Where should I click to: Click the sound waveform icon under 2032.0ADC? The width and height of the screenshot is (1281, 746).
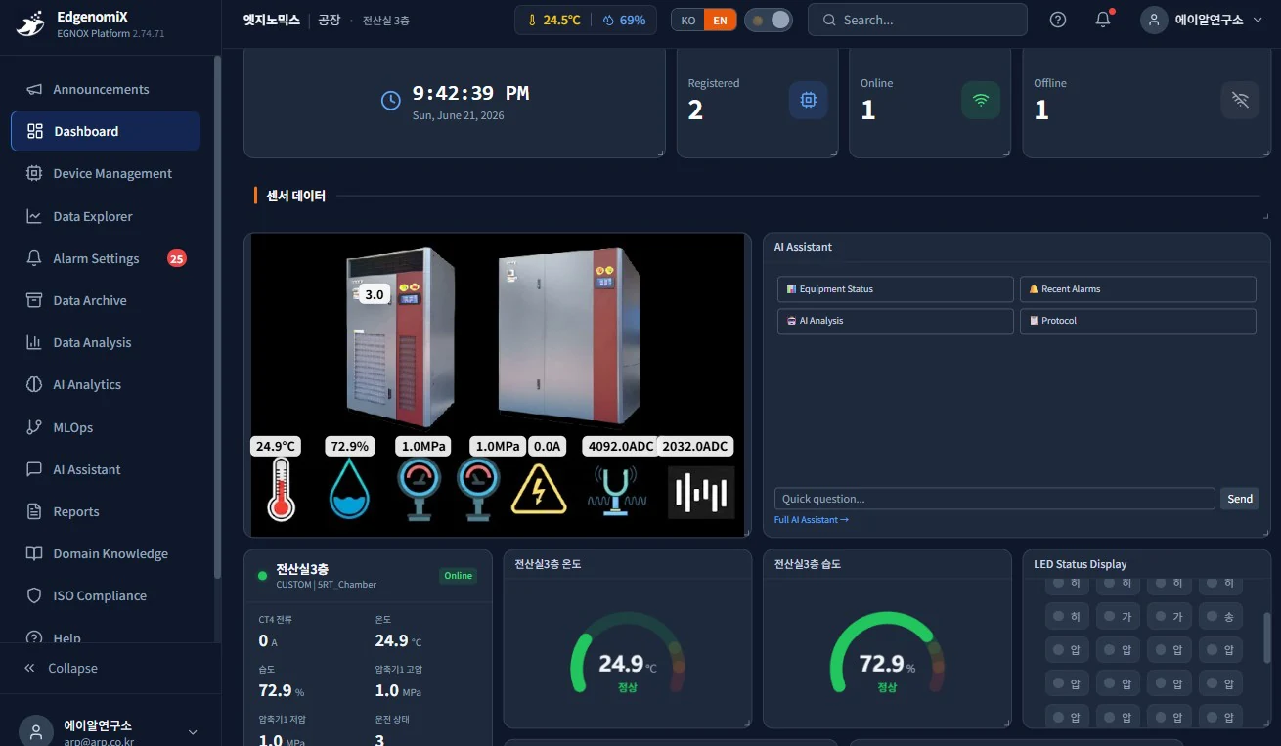[x=701, y=493]
